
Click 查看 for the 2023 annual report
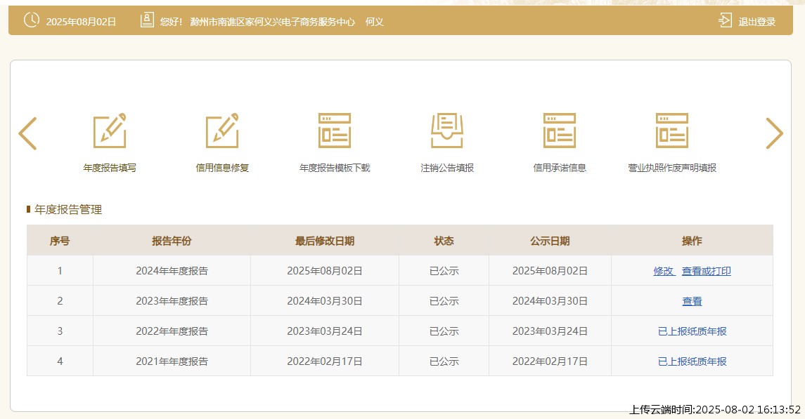692,301
